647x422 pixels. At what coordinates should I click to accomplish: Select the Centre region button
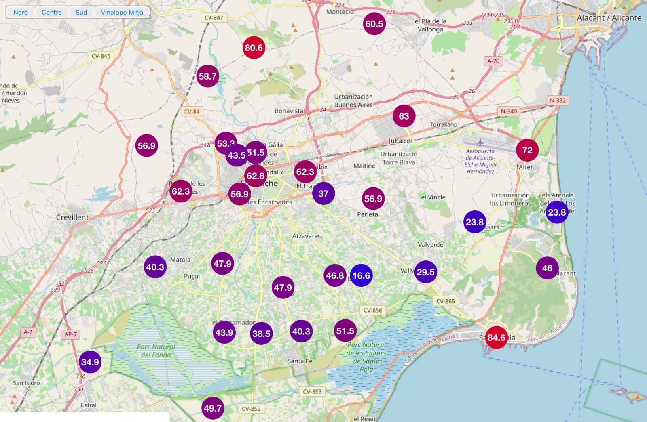52,12
